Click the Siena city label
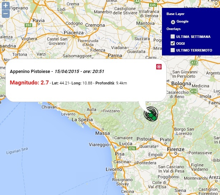 180,190
